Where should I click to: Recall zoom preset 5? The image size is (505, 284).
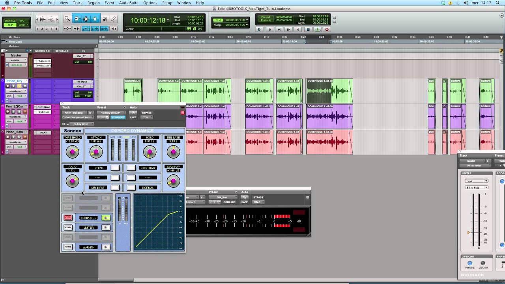coord(56,29)
